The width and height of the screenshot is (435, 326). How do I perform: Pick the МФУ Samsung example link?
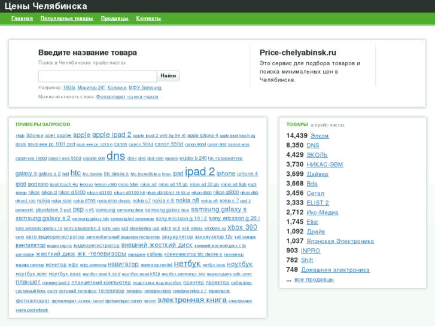[x=146, y=88]
